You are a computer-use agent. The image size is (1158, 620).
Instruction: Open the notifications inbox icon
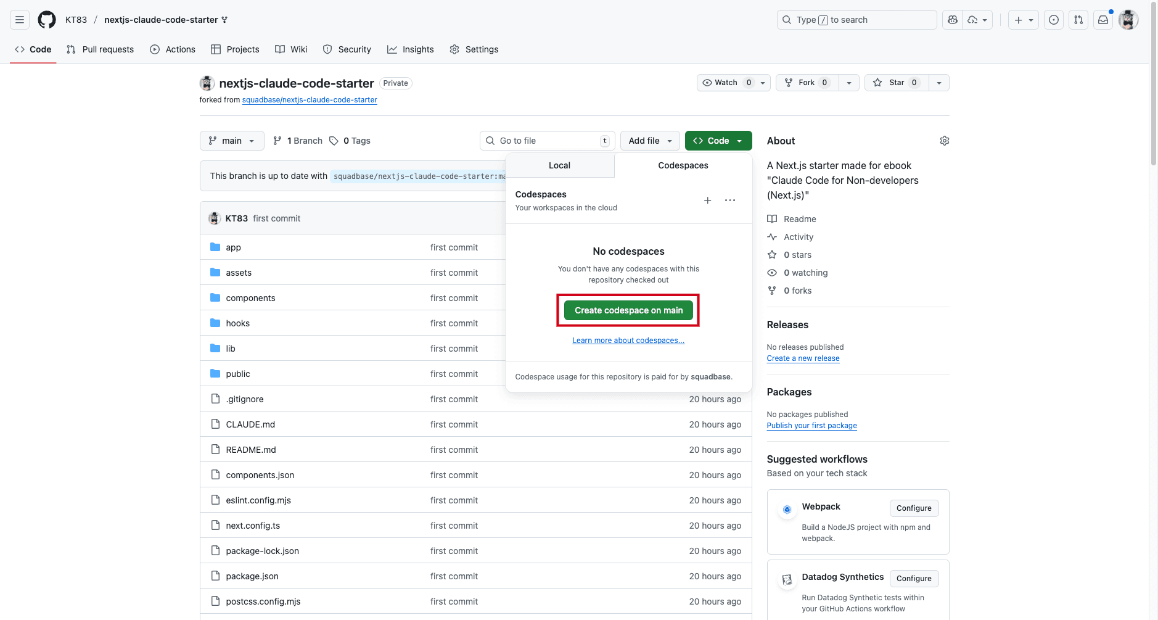tap(1103, 20)
